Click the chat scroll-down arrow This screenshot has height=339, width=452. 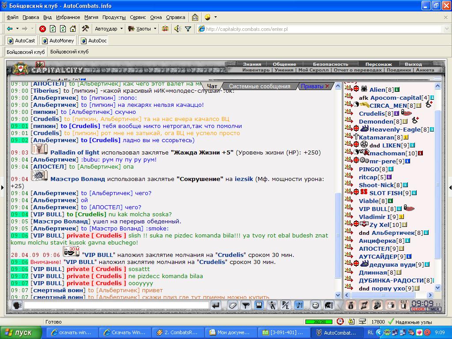coord(338,295)
